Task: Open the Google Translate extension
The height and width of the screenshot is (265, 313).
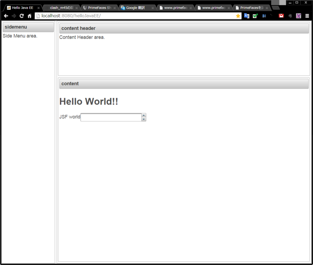Action: pos(247,16)
